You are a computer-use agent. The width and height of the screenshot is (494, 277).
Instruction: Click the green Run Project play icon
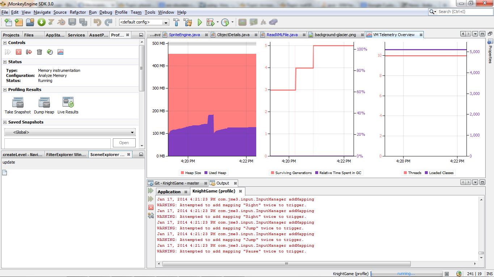click(200, 22)
